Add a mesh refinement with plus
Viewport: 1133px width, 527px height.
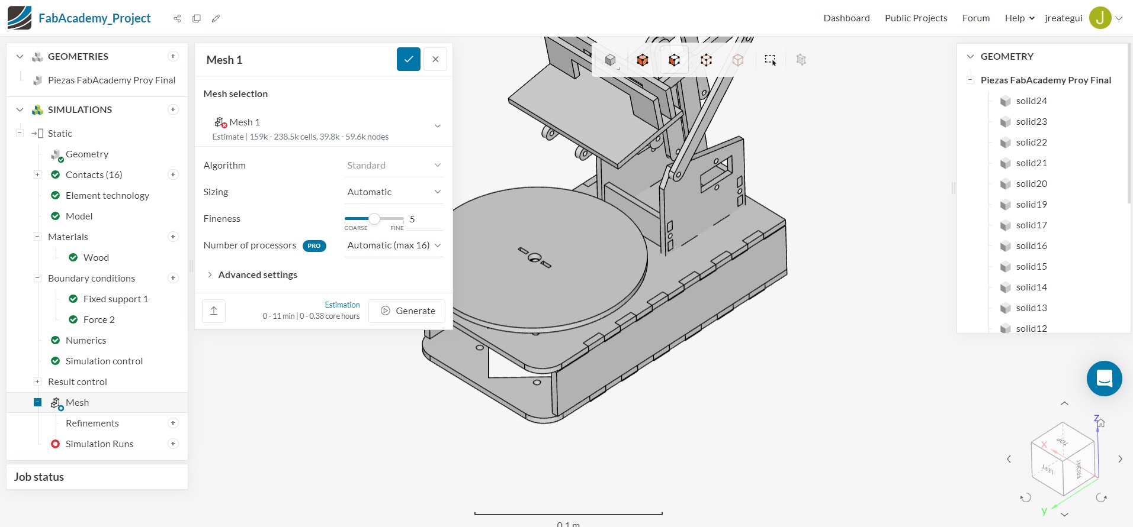173,423
